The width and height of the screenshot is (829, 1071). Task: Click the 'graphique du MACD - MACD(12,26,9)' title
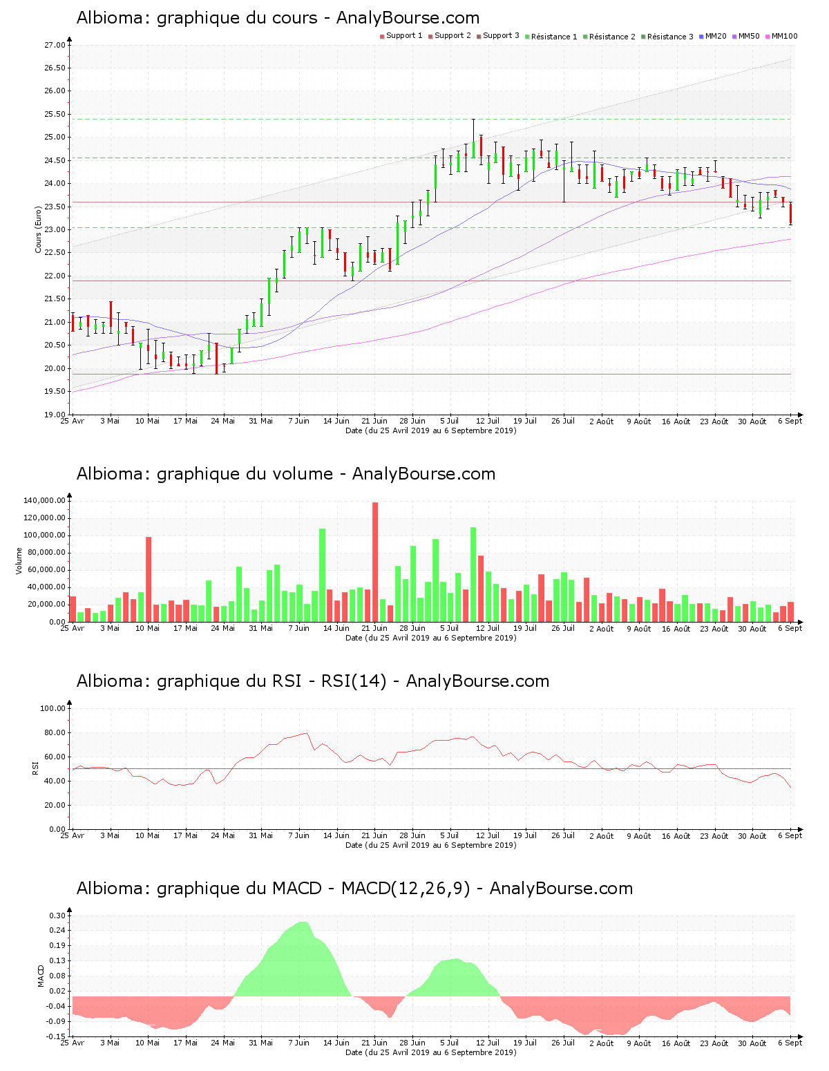pyautogui.click(x=354, y=889)
